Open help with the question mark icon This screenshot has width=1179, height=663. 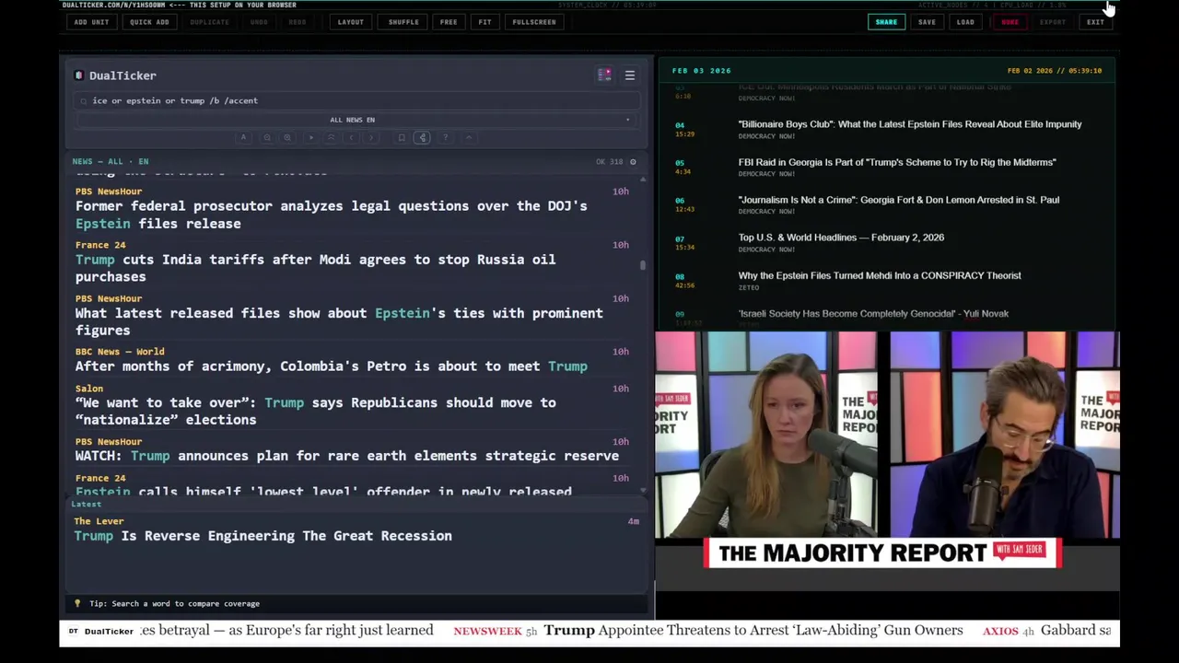(x=445, y=138)
